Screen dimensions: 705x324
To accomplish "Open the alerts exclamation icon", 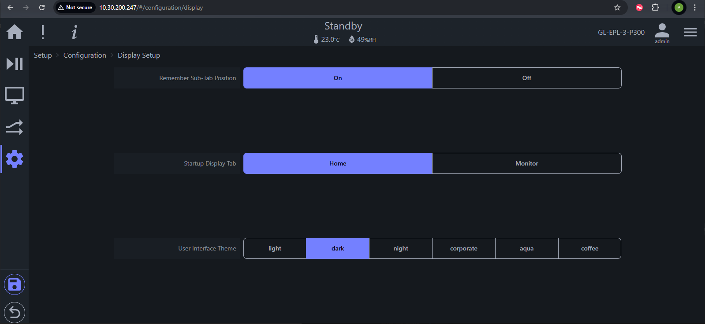I will [43, 32].
